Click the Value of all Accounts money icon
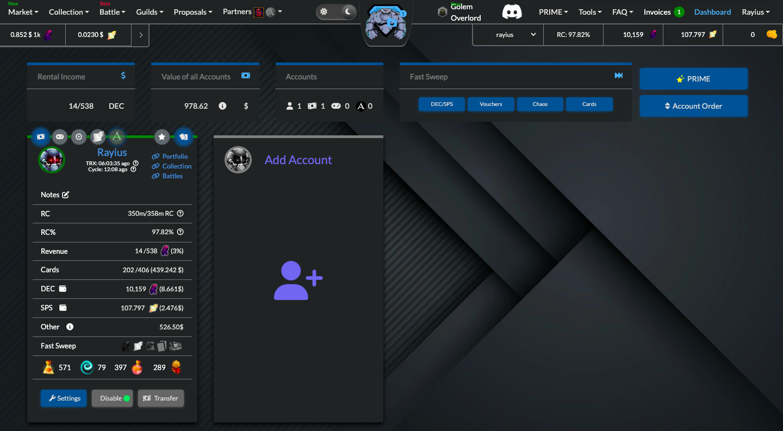The width and height of the screenshot is (783, 431). coord(246,76)
